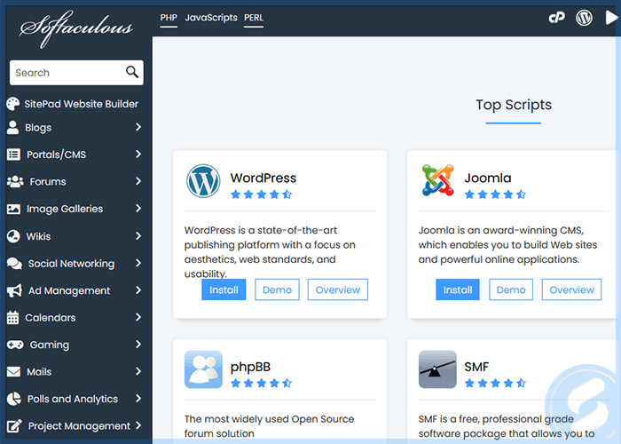Click the Mails envelope icon
621x444 pixels.
click(13, 372)
